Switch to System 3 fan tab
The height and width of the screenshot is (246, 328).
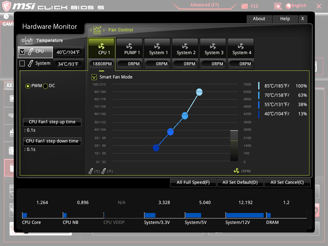213,48
